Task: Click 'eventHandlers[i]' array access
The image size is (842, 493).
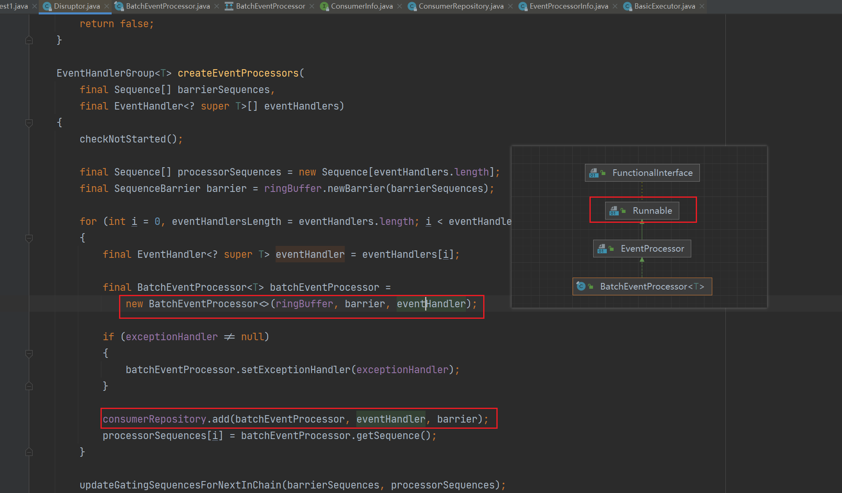Action: [x=408, y=255]
